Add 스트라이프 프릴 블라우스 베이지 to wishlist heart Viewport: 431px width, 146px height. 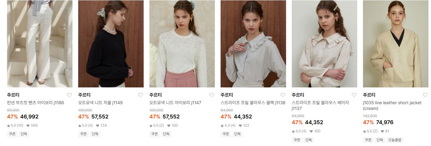point(354,95)
